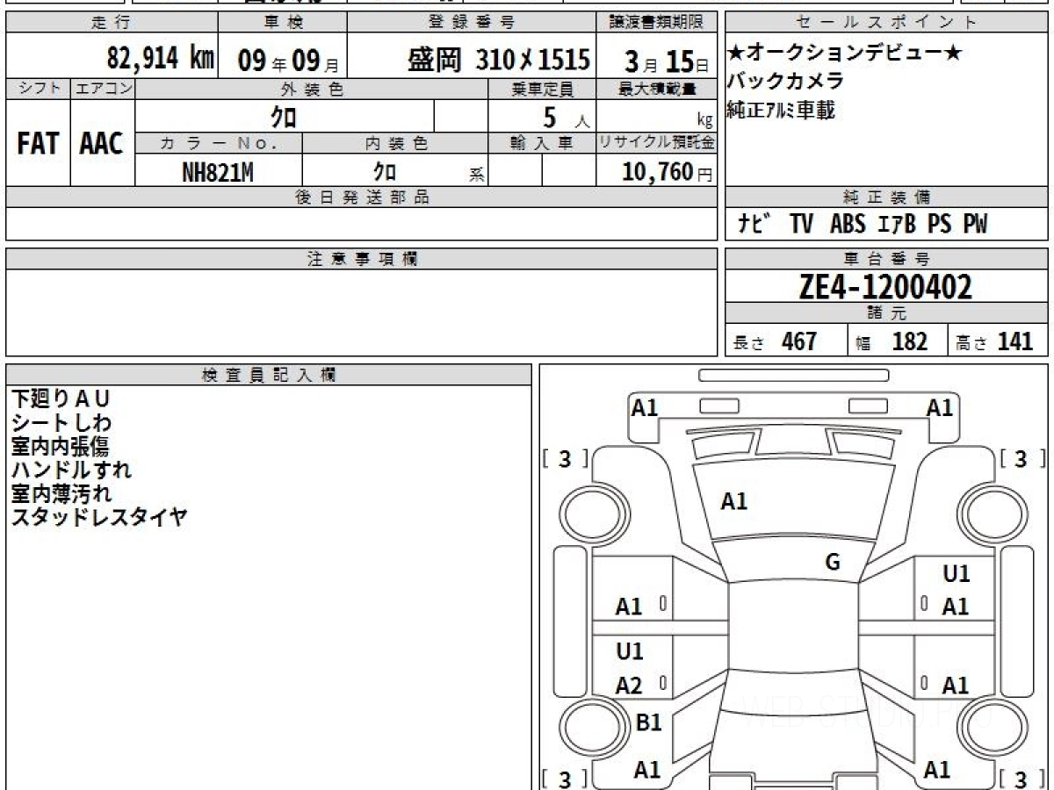1054x790 pixels.
Task: Click the lower-right tire circle in the diagram
Action: [x=989, y=727]
